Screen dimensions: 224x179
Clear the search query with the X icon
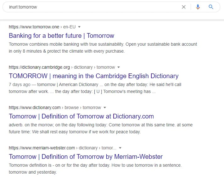[x=184, y=7]
